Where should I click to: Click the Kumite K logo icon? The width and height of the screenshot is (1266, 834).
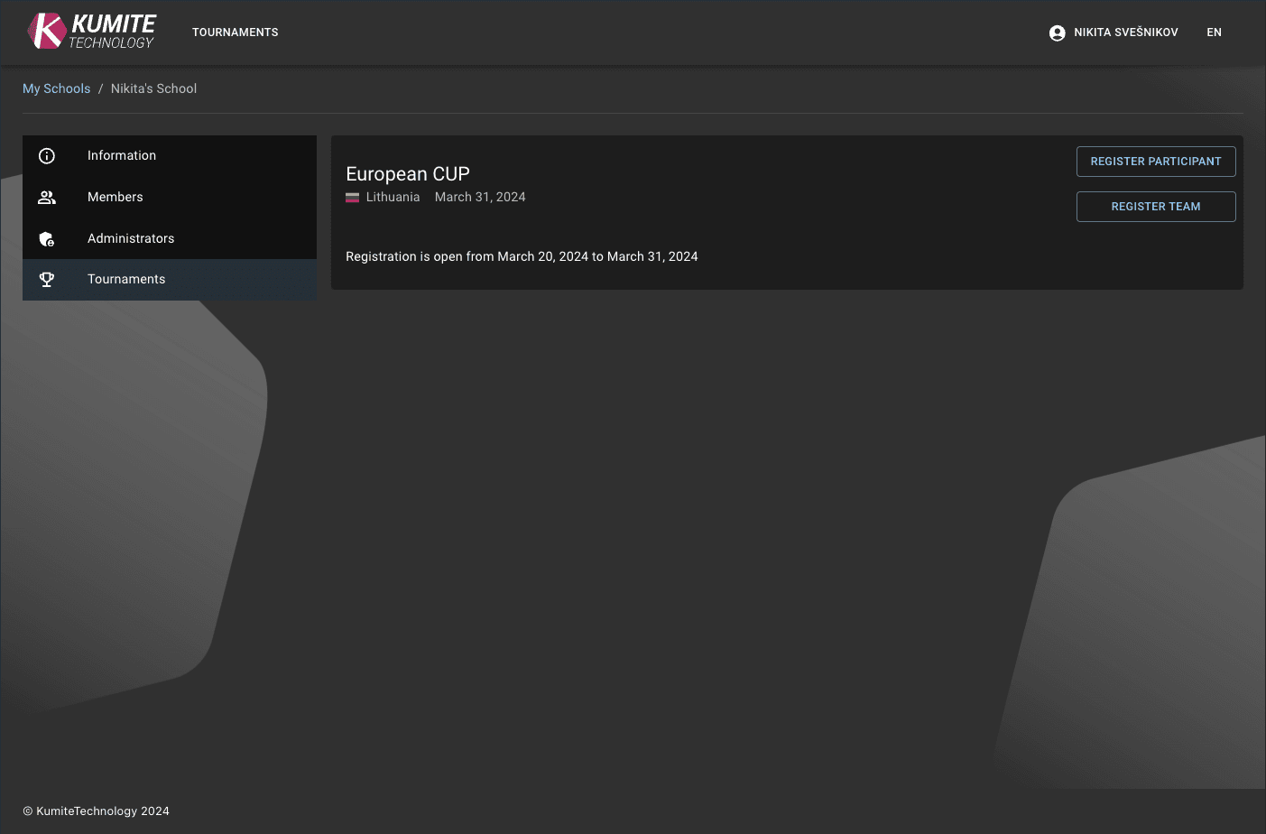[46, 32]
